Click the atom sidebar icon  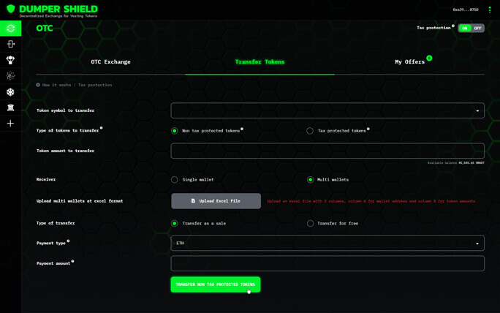point(10,76)
